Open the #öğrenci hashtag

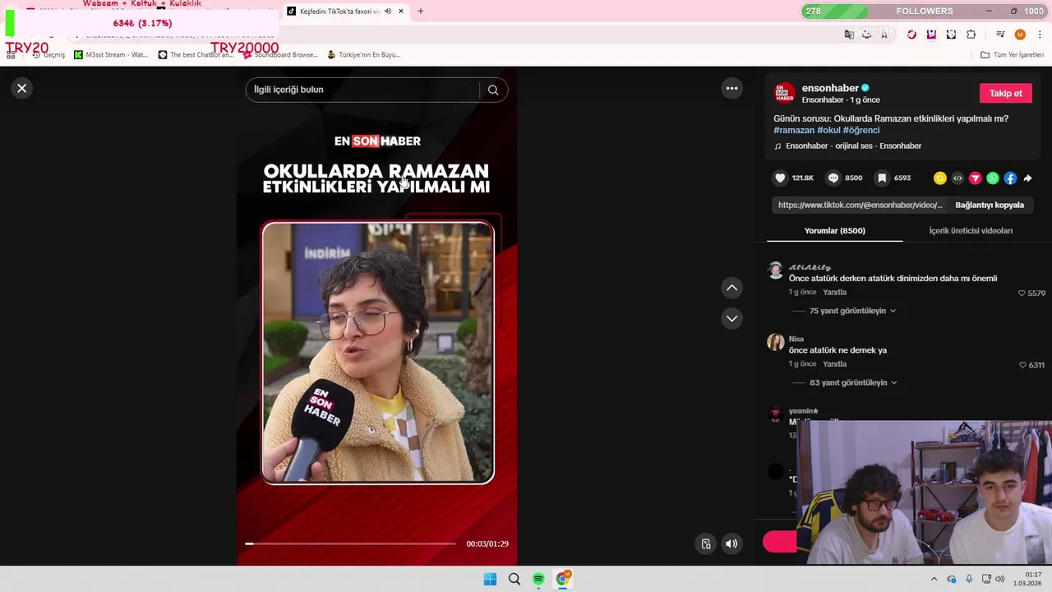click(x=861, y=130)
